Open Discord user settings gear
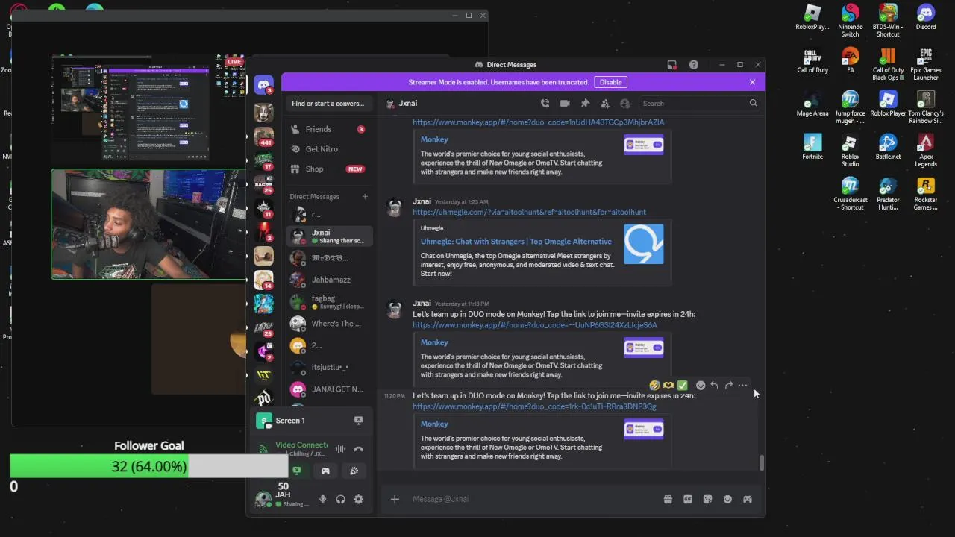Image resolution: width=955 pixels, height=537 pixels. [359, 499]
